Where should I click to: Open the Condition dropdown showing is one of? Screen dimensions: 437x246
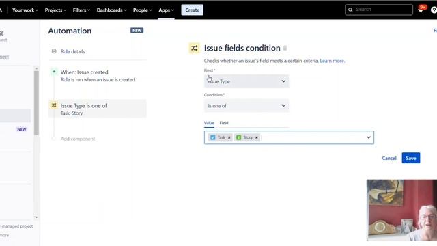[246, 106]
